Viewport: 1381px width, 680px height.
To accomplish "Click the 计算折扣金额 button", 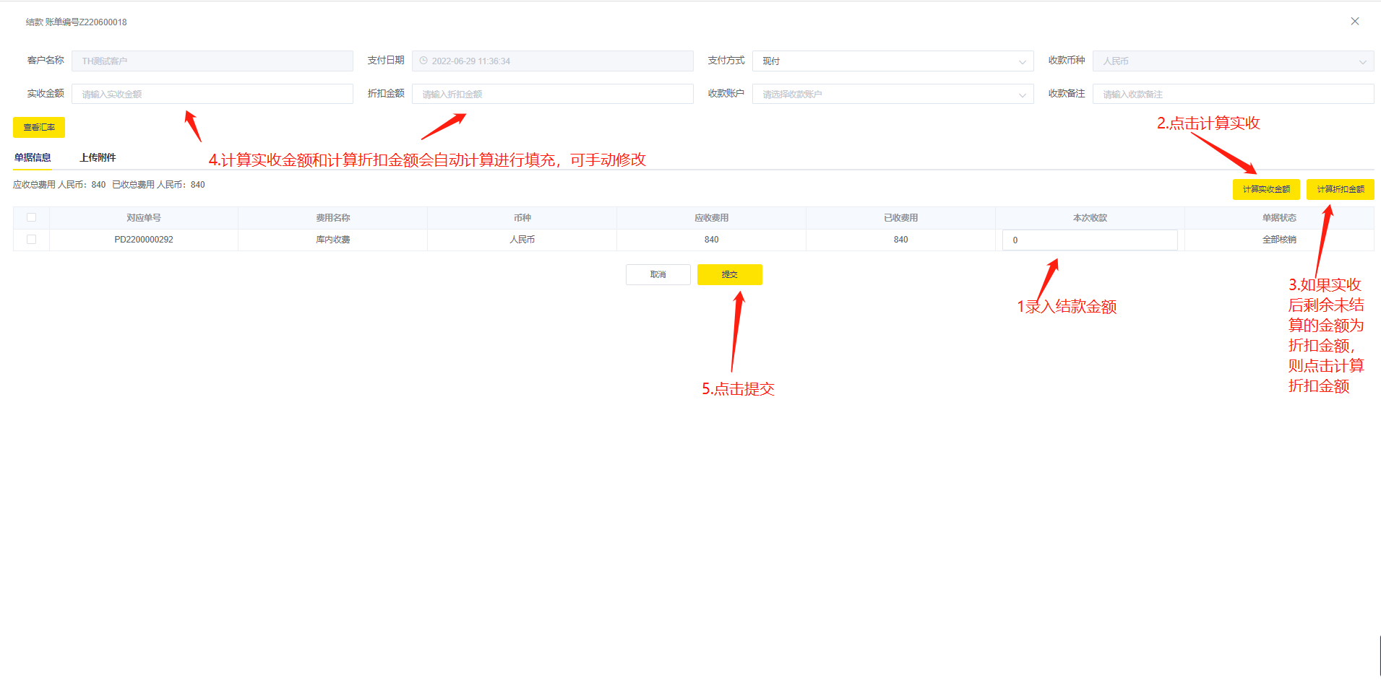I will [x=1340, y=189].
